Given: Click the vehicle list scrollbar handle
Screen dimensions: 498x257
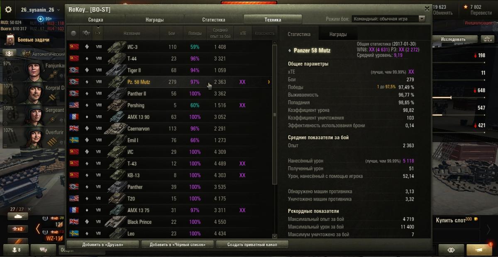Looking at the screenshot, I should [274, 114].
